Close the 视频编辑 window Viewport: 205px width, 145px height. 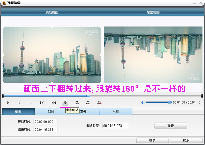(x=201, y=3)
